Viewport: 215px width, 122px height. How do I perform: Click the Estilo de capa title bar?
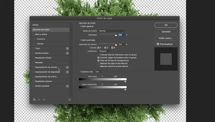pyautogui.click(x=104, y=18)
